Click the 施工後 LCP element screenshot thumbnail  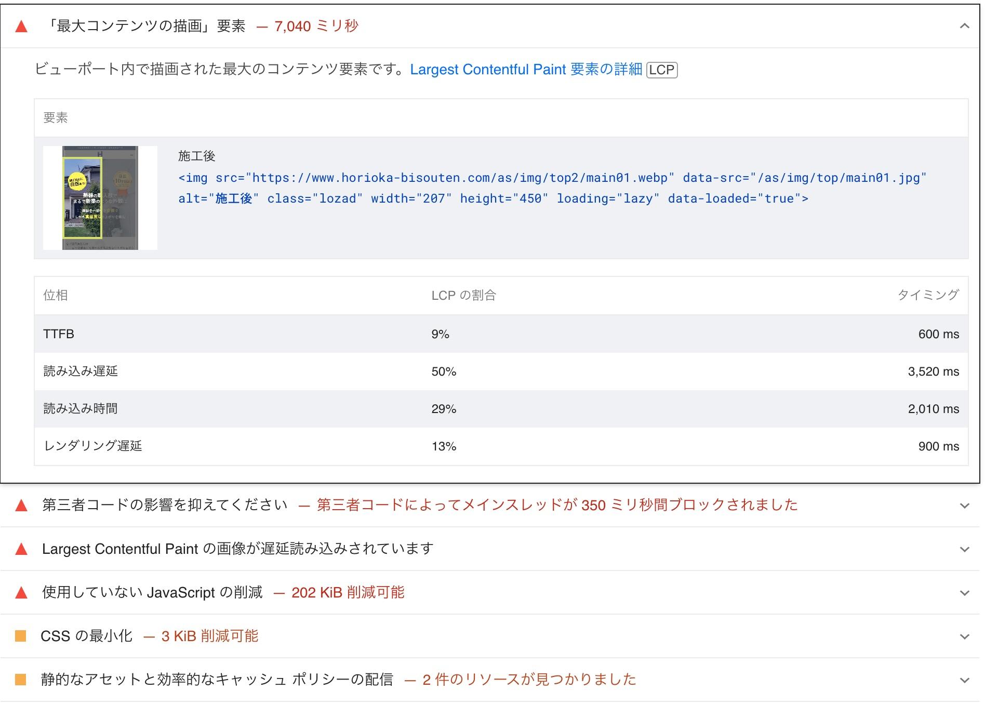pos(100,198)
